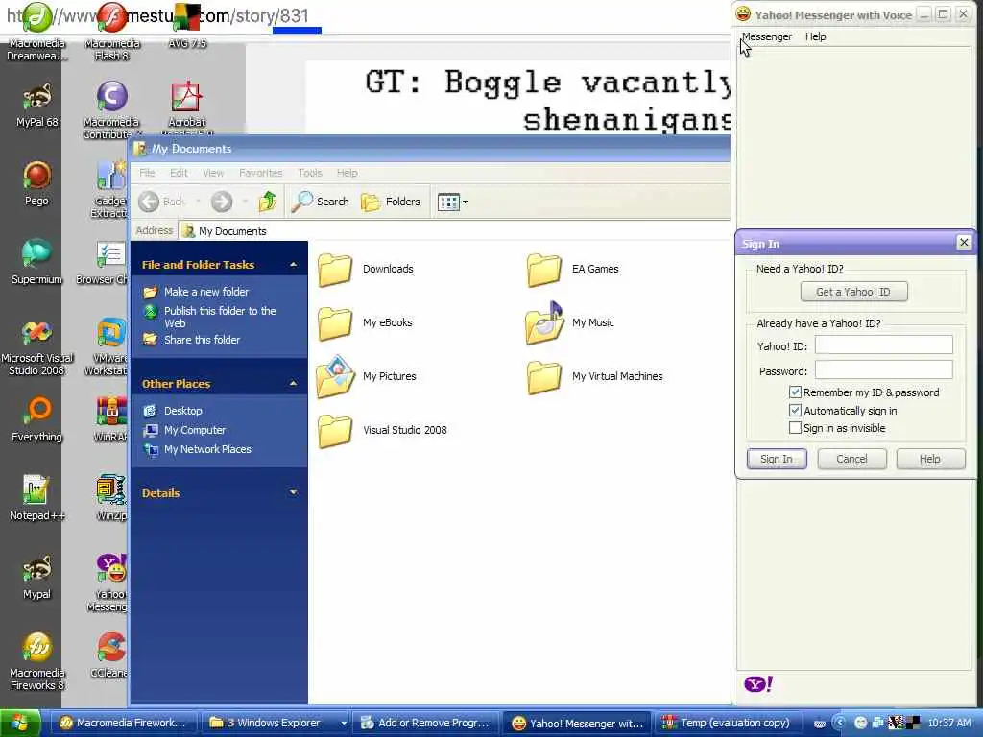Select the Notepad++ desktop icon
983x737 pixels.
point(37,498)
